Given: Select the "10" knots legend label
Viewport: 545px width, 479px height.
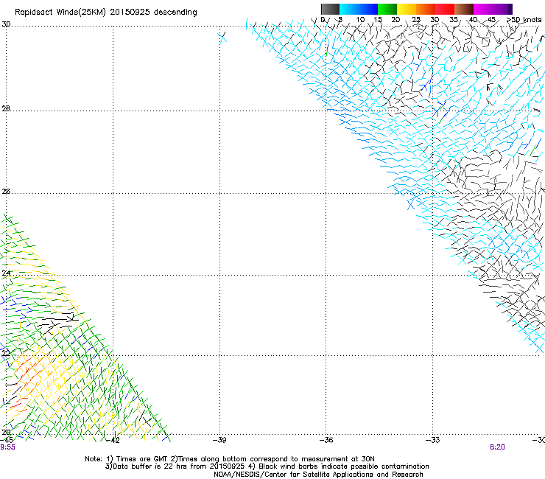Looking at the screenshot, I should coord(360,20).
